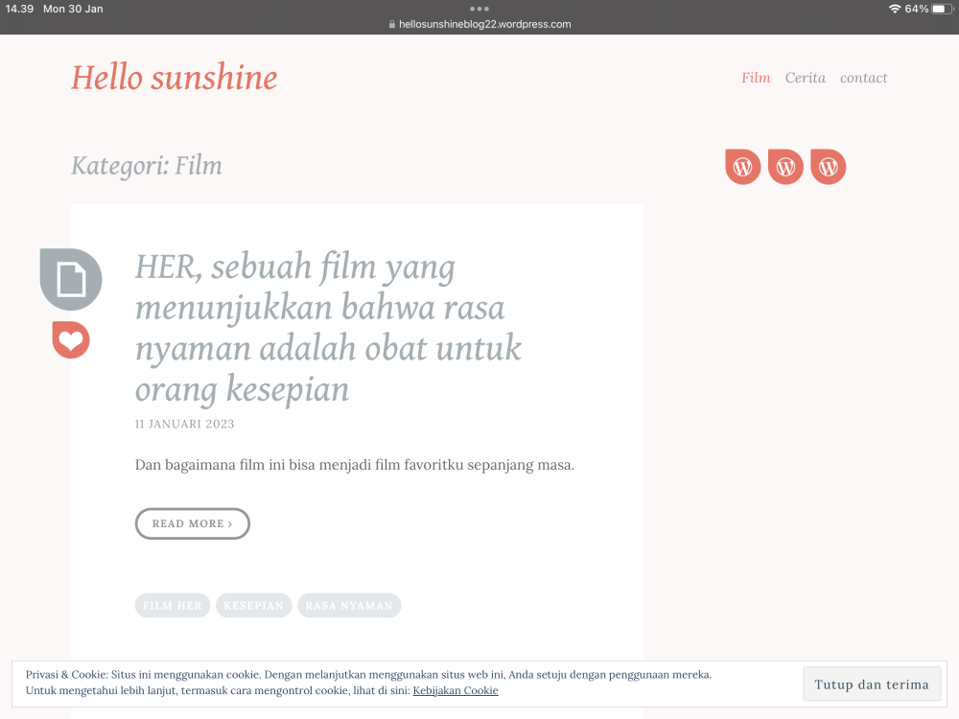Click the gray document post-format icon
Viewport: 959px width, 719px height.
(71, 279)
